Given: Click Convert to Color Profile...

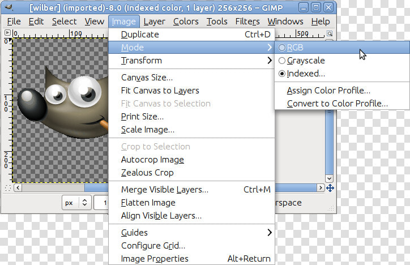Looking at the screenshot, I should pyautogui.click(x=342, y=104).
